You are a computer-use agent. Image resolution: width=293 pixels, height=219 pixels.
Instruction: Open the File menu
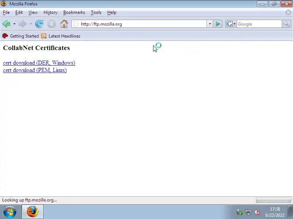(x=6, y=12)
